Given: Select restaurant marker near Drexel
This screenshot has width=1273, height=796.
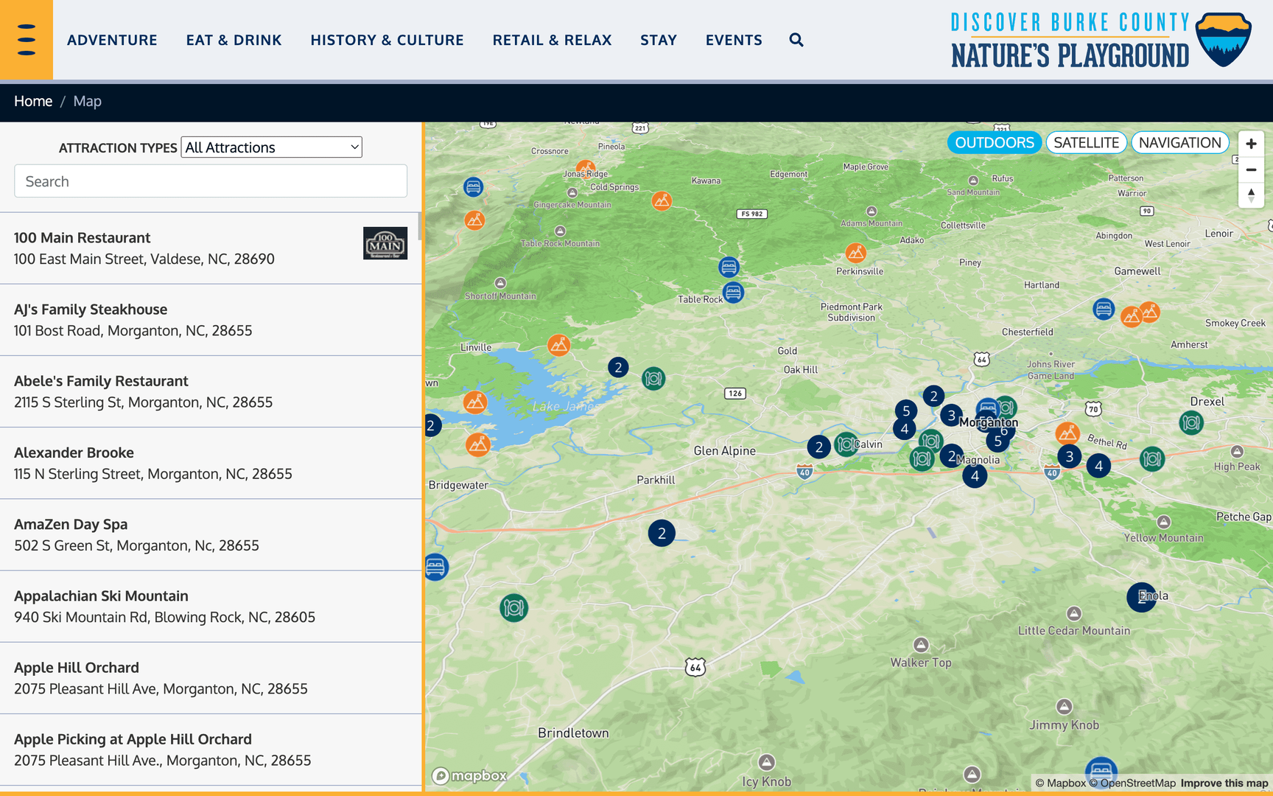Looking at the screenshot, I should pyautogui.click(x=1191, y=422).
